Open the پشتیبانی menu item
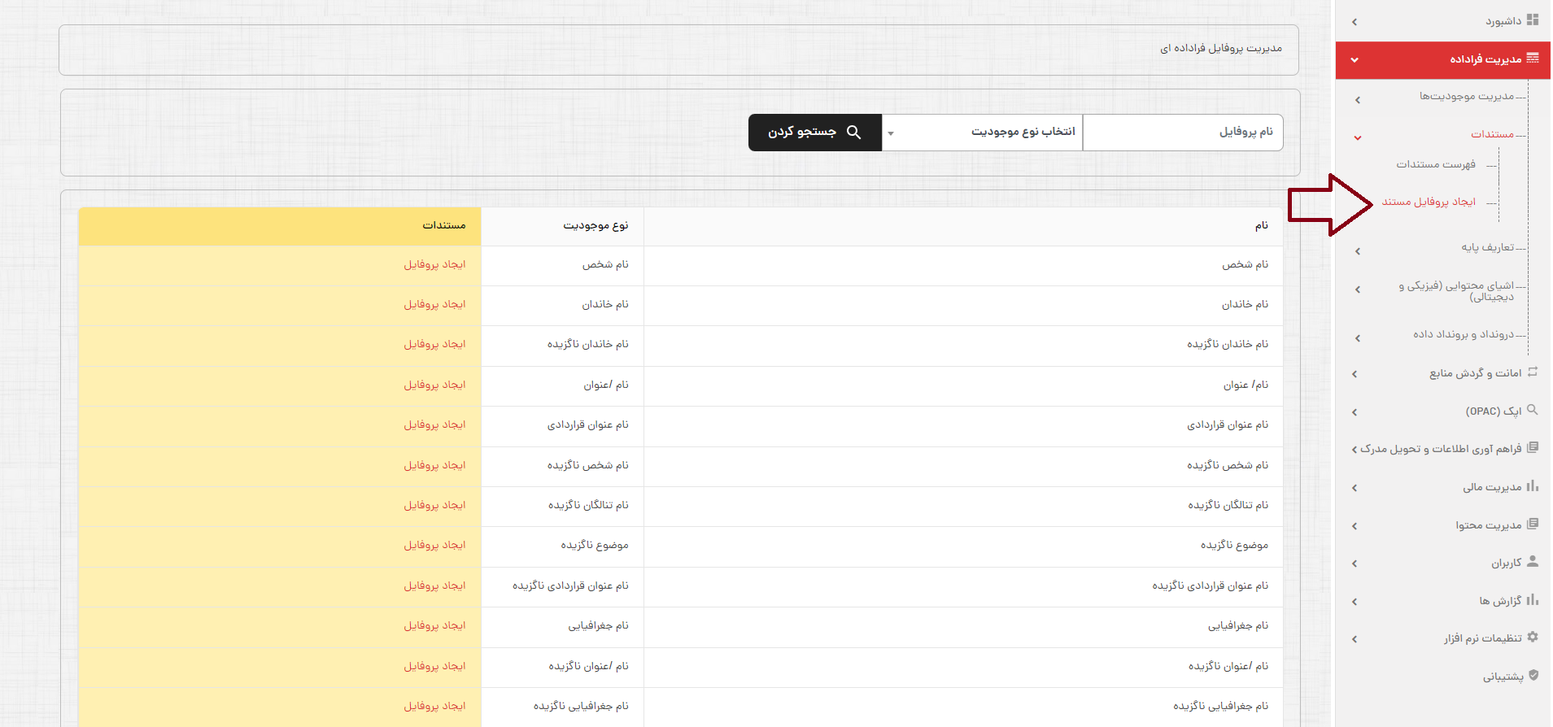Viewport: 1553px width, 727px height. pyautogui.click(x=1503, y=677)
